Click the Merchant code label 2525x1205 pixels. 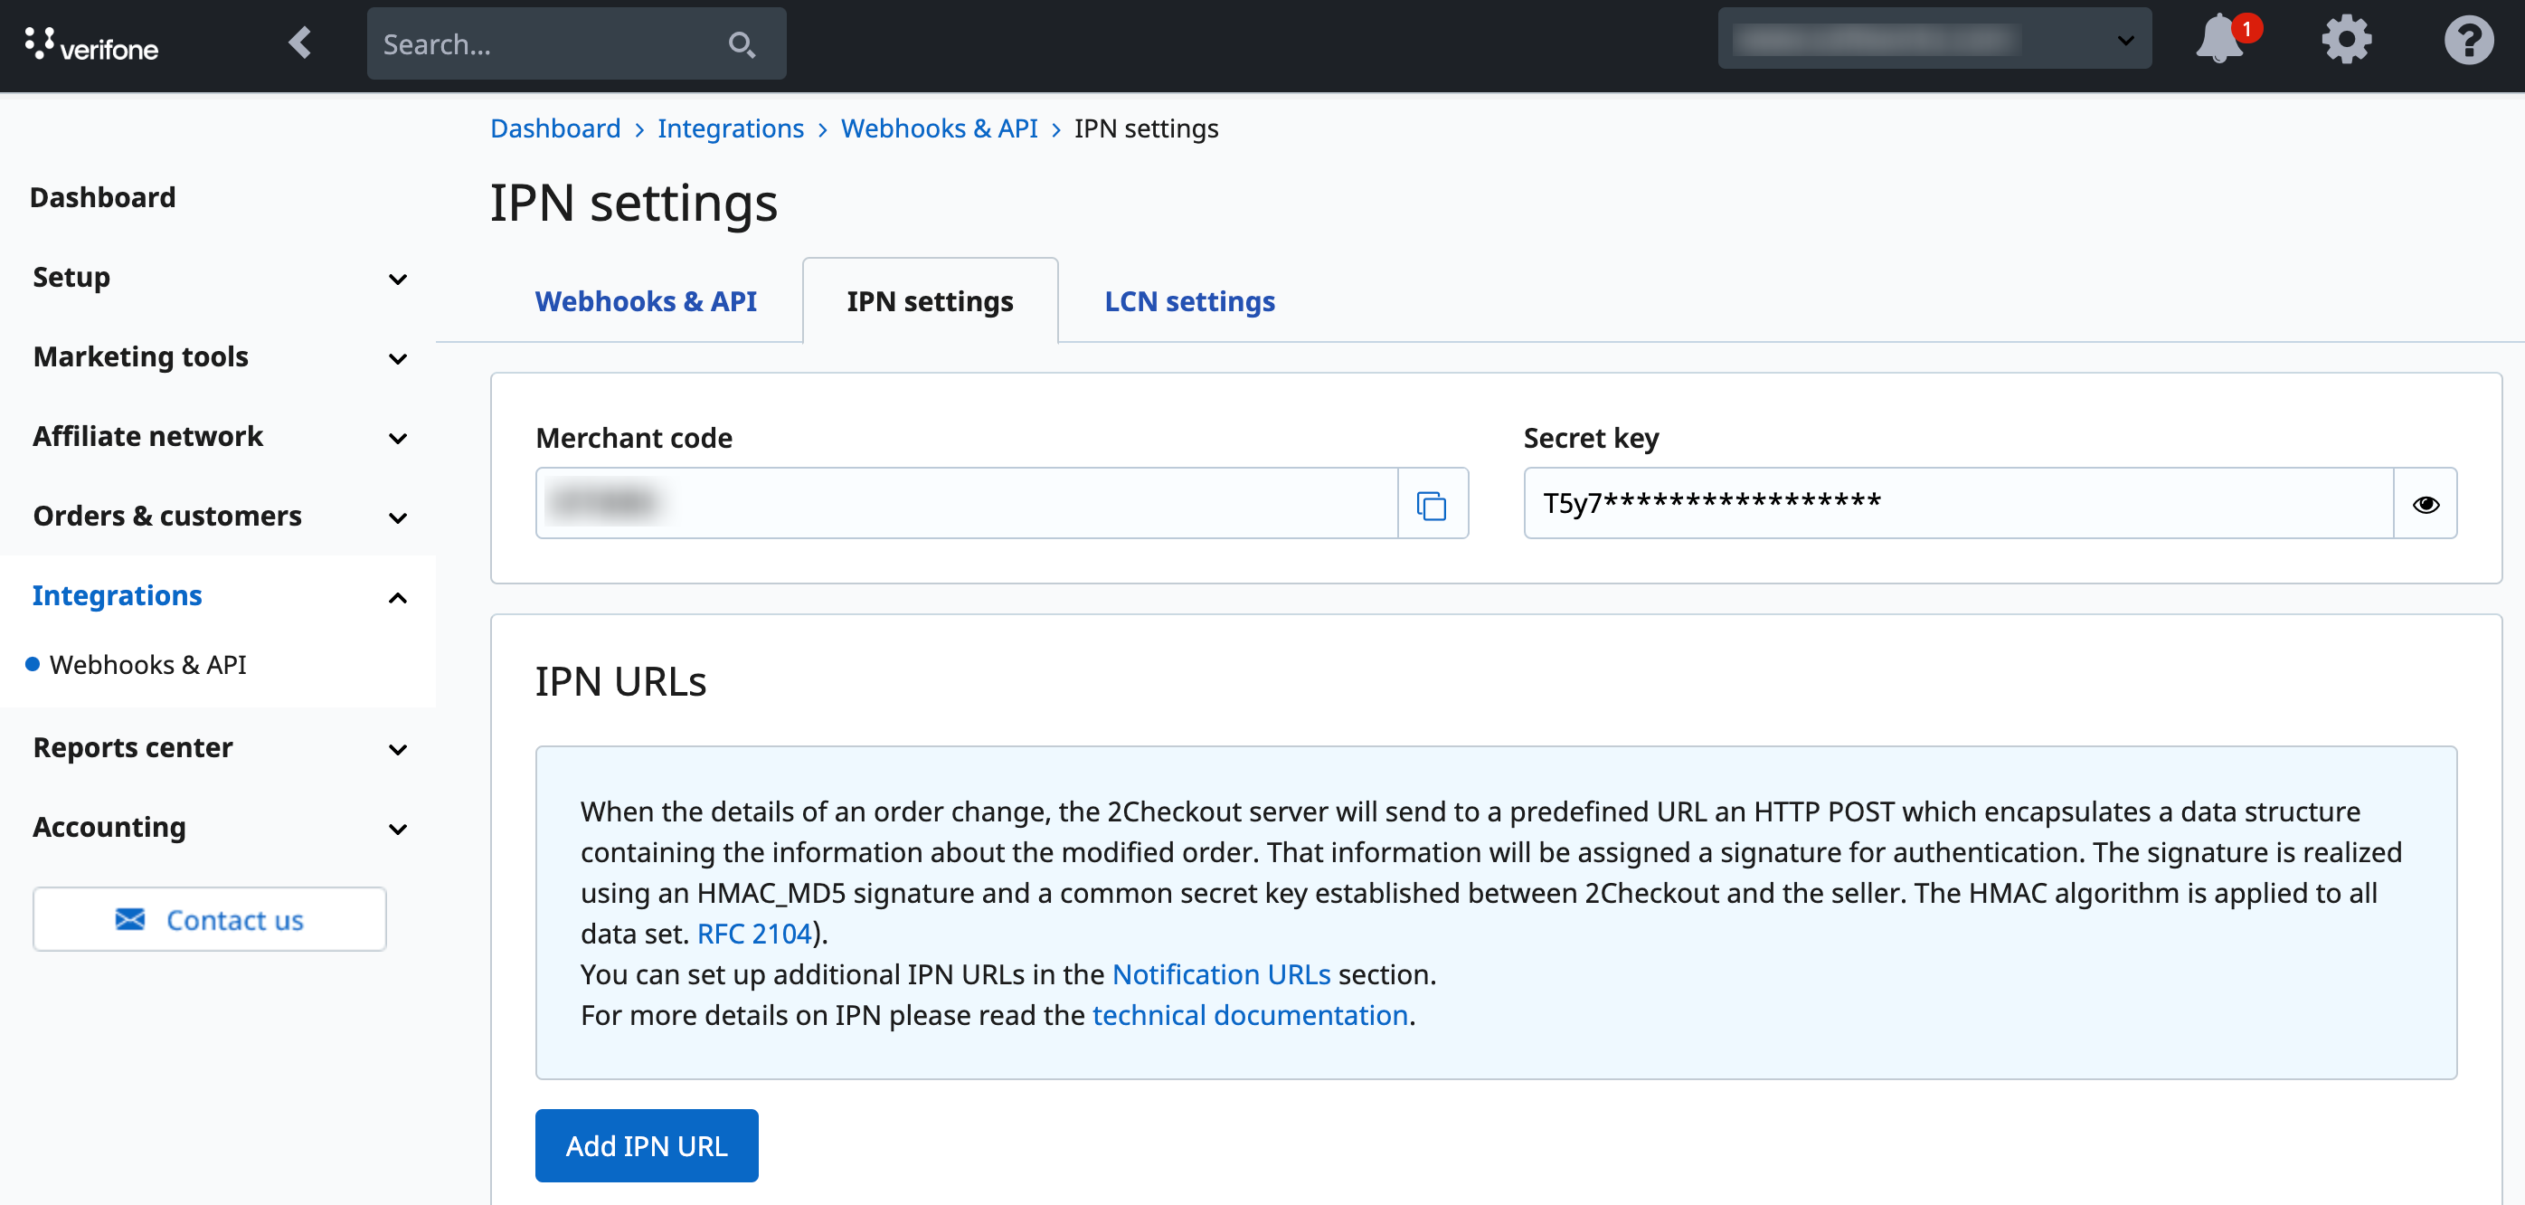633,437
